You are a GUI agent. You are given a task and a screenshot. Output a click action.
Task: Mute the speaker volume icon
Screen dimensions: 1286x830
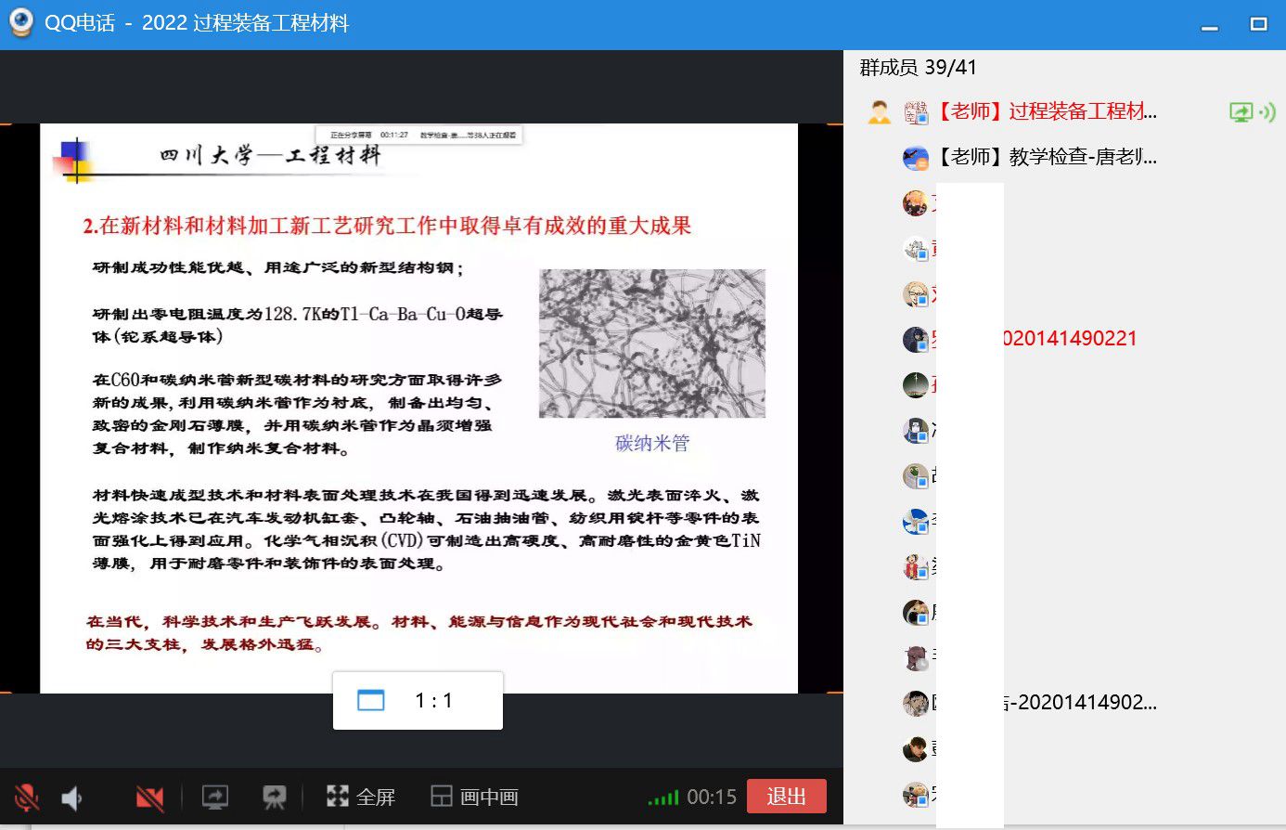point(72,798)
